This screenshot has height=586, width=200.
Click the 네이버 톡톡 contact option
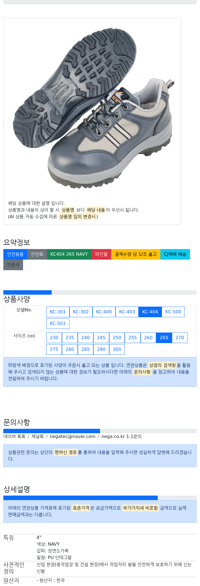pos(14,437)
